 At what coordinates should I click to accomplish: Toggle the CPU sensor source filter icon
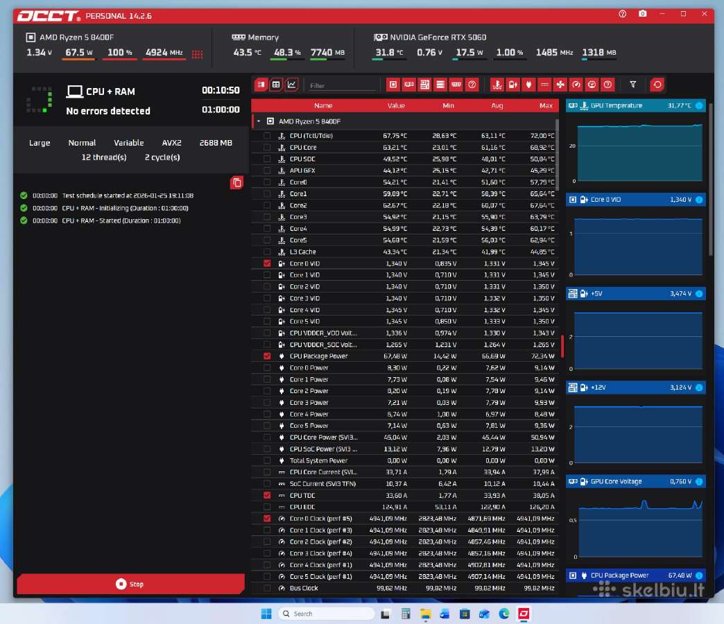click(x=393, y=85)
